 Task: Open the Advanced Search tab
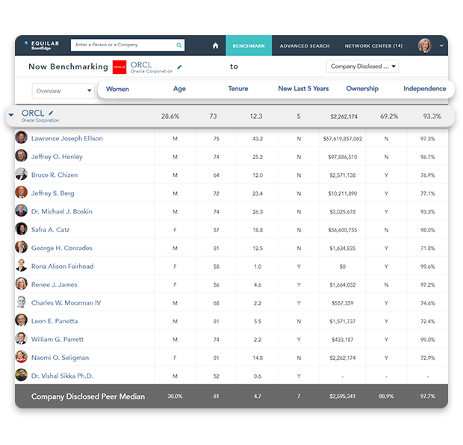click(x=305, y=46)
